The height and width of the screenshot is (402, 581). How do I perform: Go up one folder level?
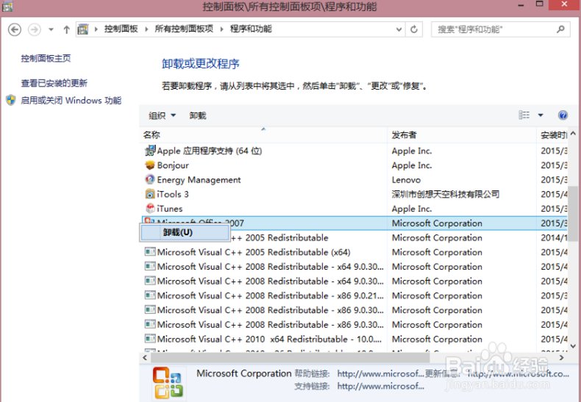66,29
